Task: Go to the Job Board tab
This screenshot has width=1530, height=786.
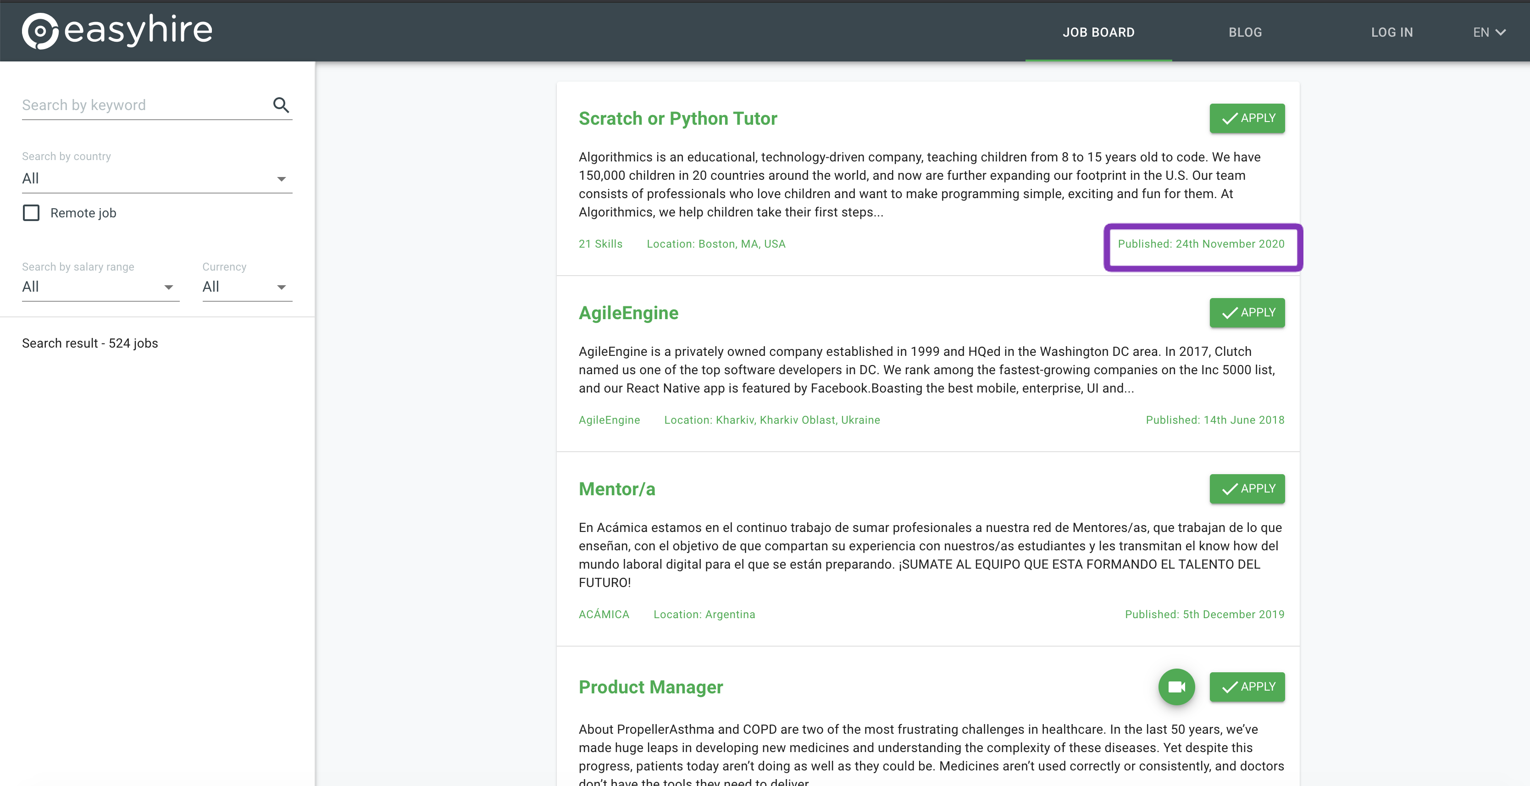Action: coord(1098,33)
